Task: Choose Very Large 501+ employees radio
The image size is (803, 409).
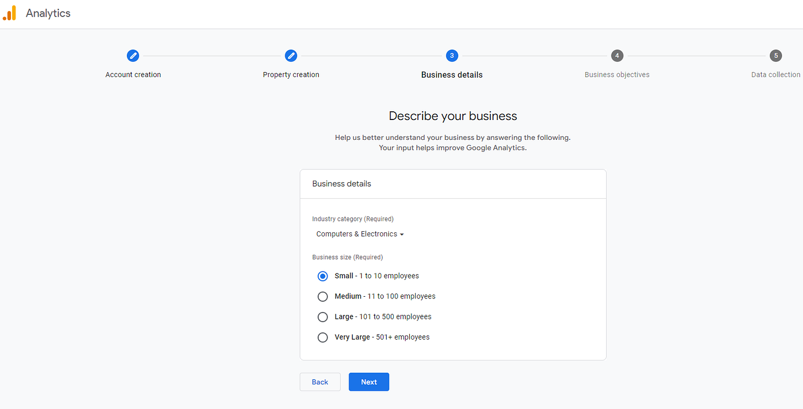Action: click(x=323, y=337)
